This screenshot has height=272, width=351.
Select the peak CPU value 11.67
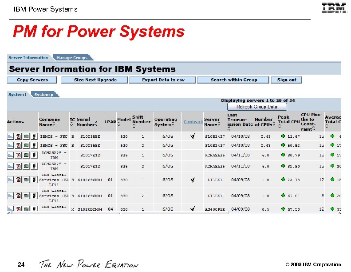294,136
